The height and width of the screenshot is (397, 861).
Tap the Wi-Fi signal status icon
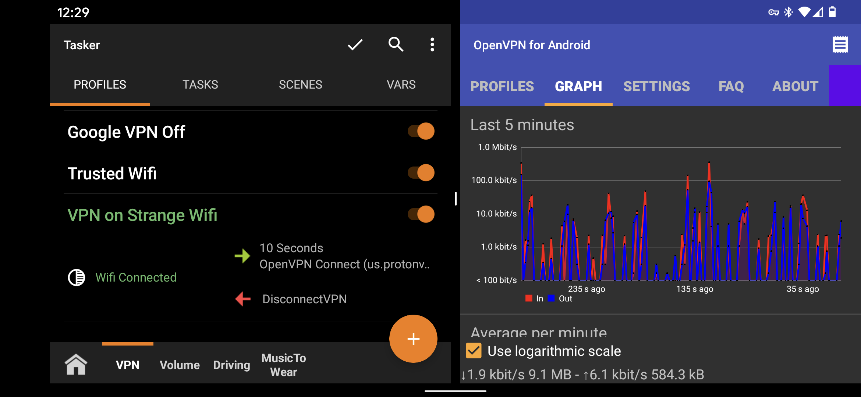[x=804, y=12]
